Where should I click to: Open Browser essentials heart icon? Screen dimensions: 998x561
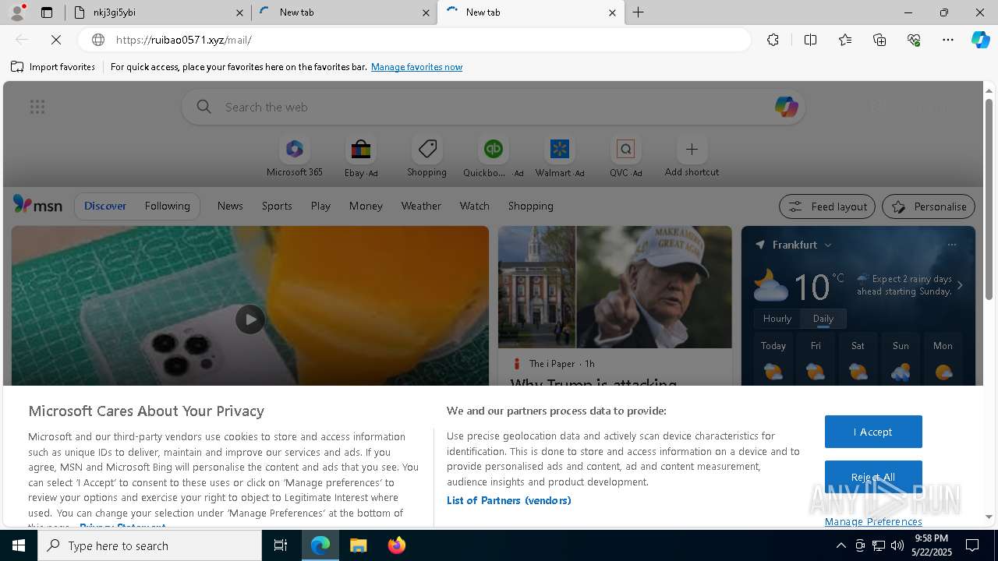pyautogui.click(x=914, y=40)
